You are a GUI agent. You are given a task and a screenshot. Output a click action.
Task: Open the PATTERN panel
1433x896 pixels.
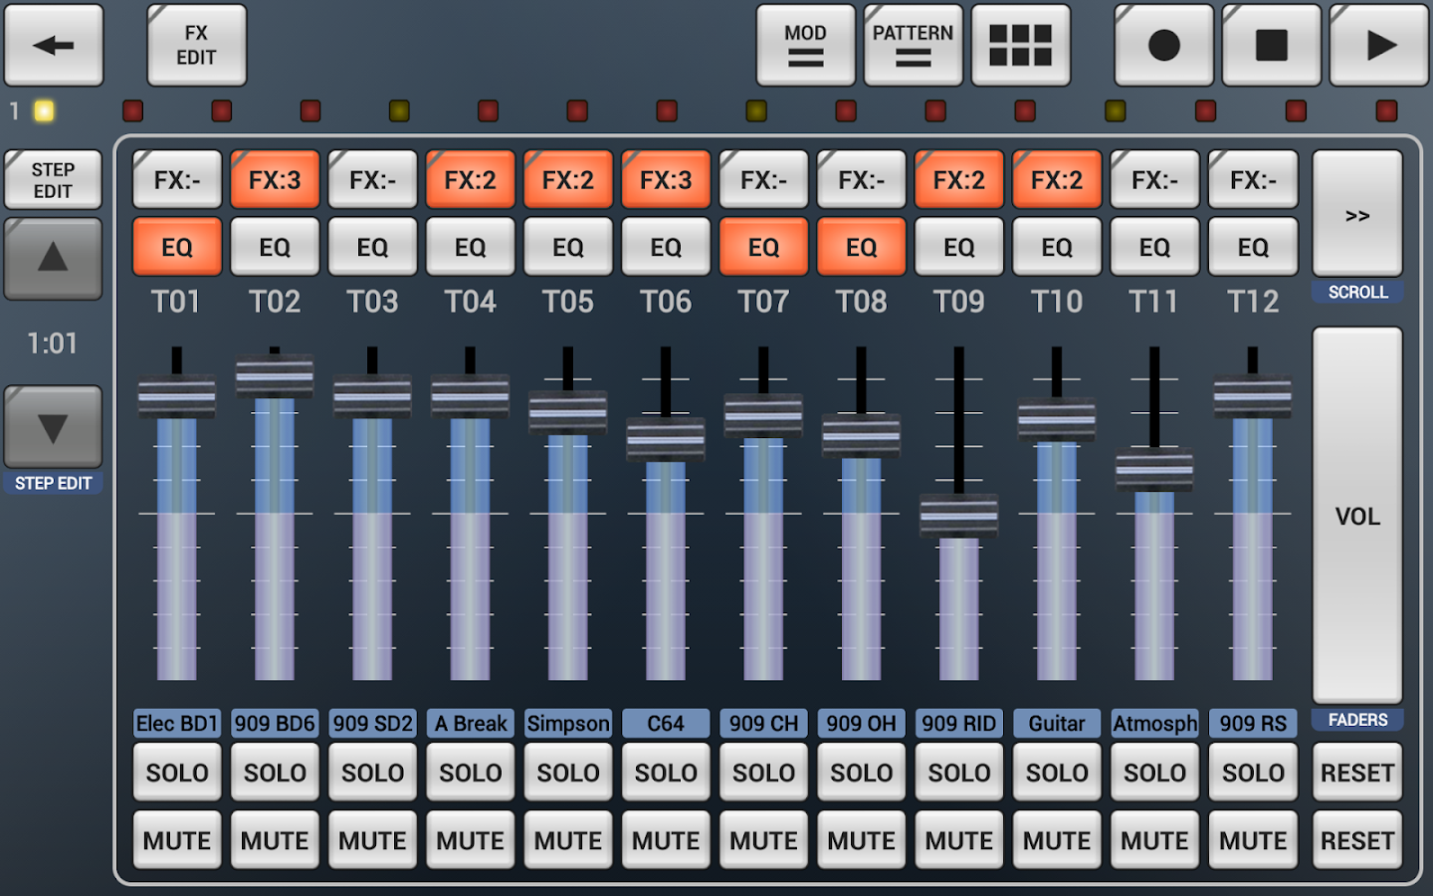(912, 45)
